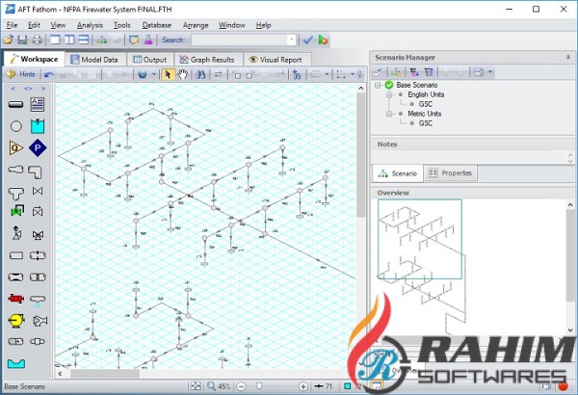This screenshot has height=395, width=578.
Task: Select the green Control Valve junction icon
Action: [x=17, y=211]
